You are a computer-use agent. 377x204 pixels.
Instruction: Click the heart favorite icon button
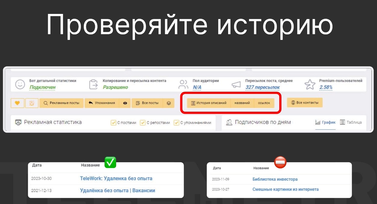[x=17, y=103]
